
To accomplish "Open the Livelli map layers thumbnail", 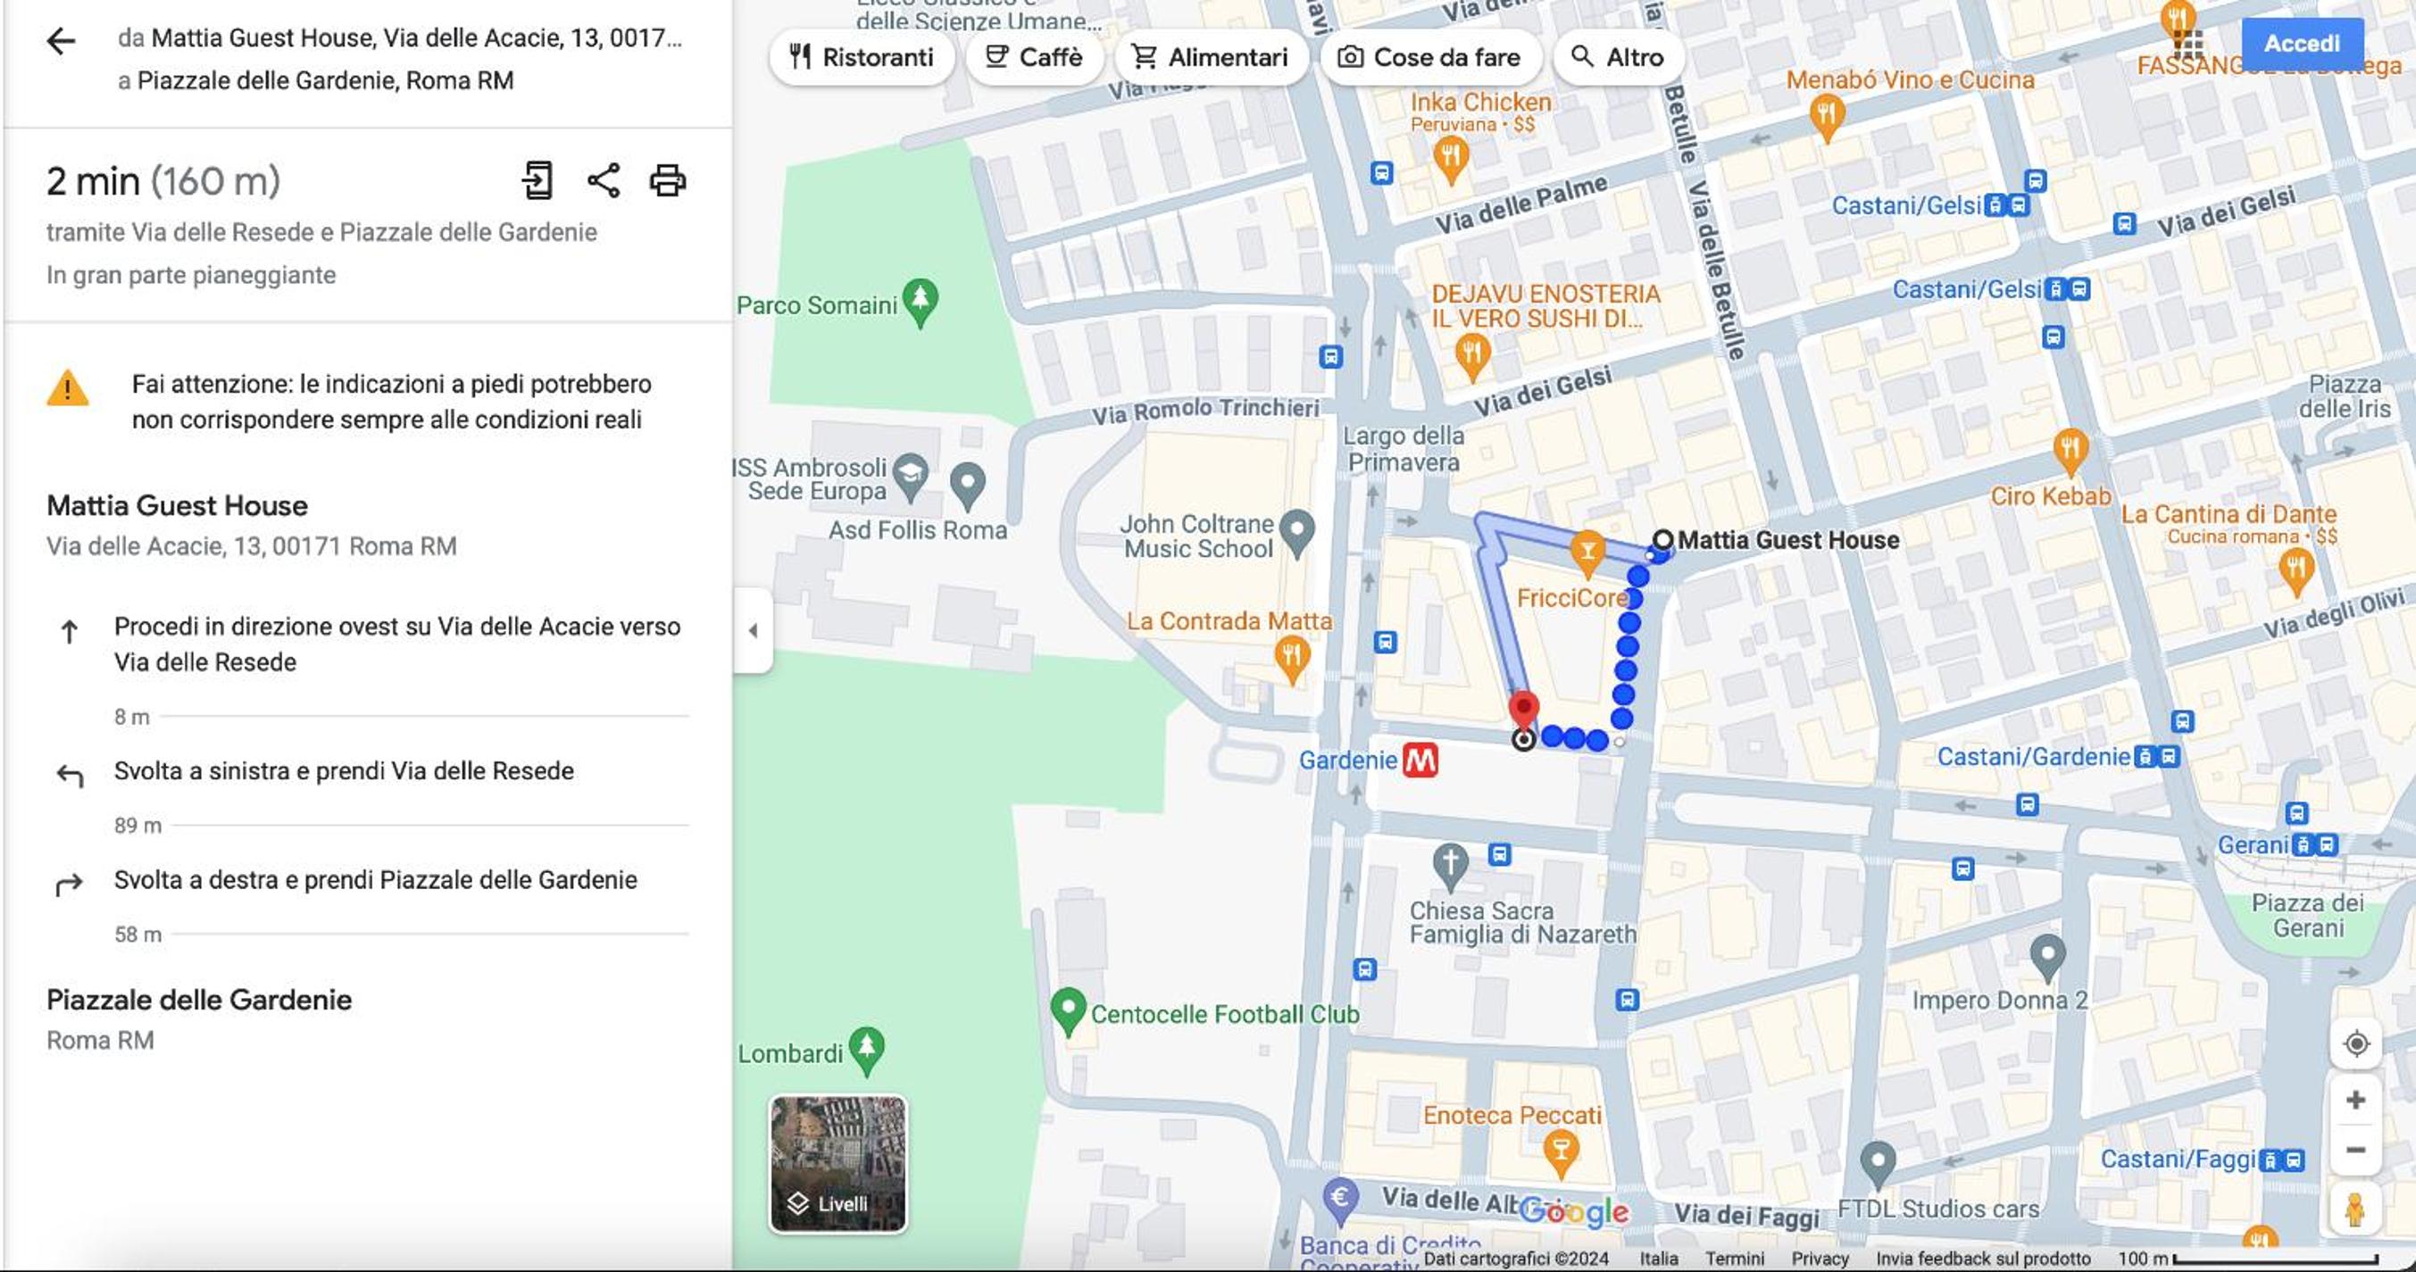I will pyautogui.click(x=838, y=1163).
